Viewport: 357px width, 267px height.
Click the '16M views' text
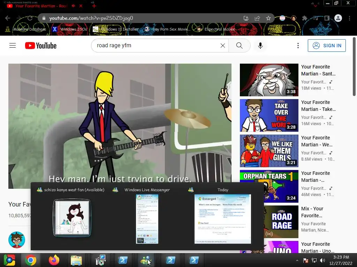[x=311, y=123]
